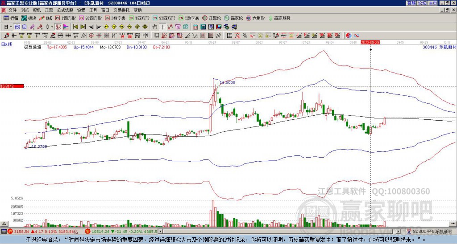457x244 pixels.
Task: Launch the 江恩轮 Gann wheel
Action: (212, 18)
